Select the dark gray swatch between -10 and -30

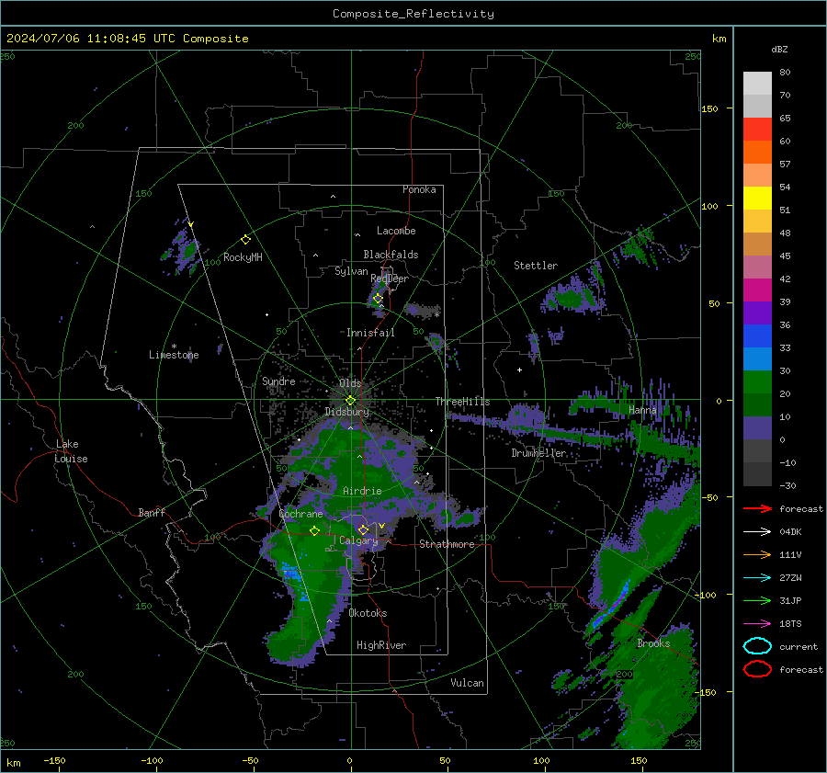coord(757,474)
